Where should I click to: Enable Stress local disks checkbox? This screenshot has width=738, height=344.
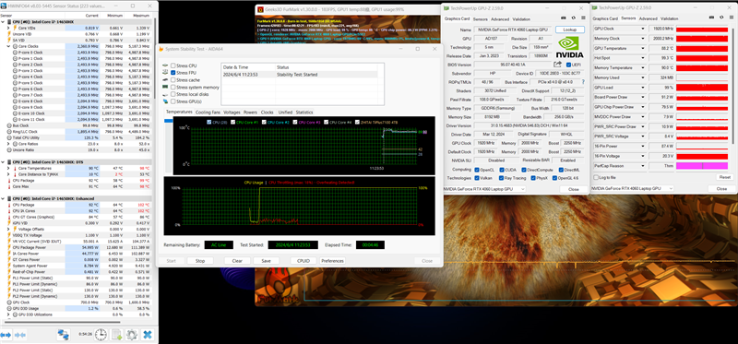173,94
